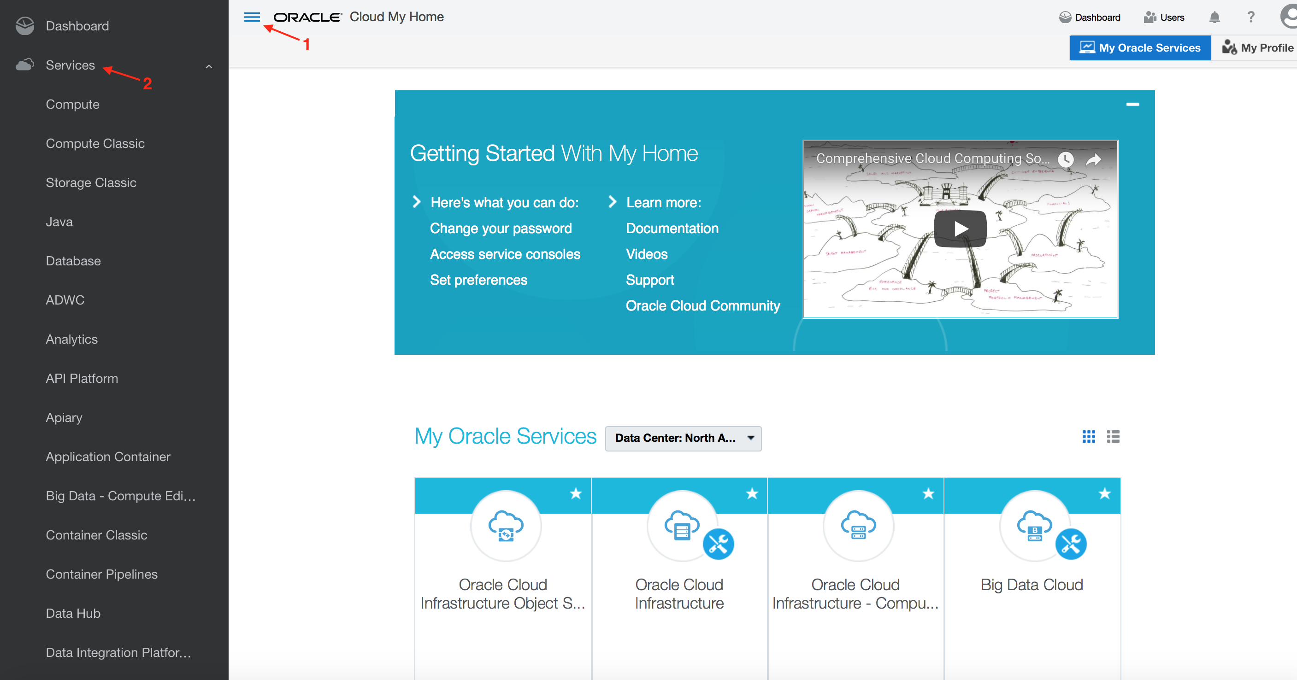Open Dashboard from the top bar
Image resolution: width=1297 pixels, height=680 pixels.
pyautogui.click(x=1090, y=17)
